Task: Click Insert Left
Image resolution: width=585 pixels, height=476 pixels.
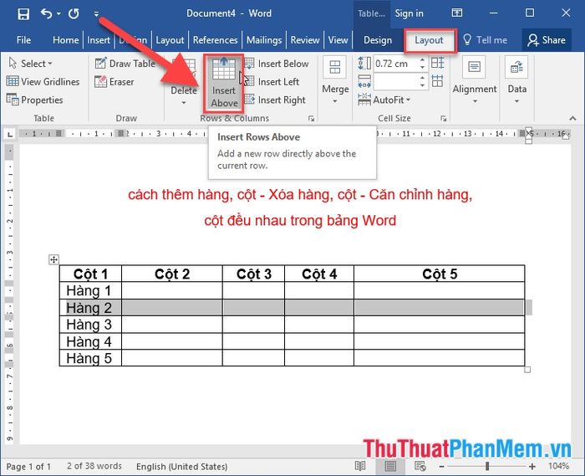Action: pyautogui.click(x=272, y=81)
